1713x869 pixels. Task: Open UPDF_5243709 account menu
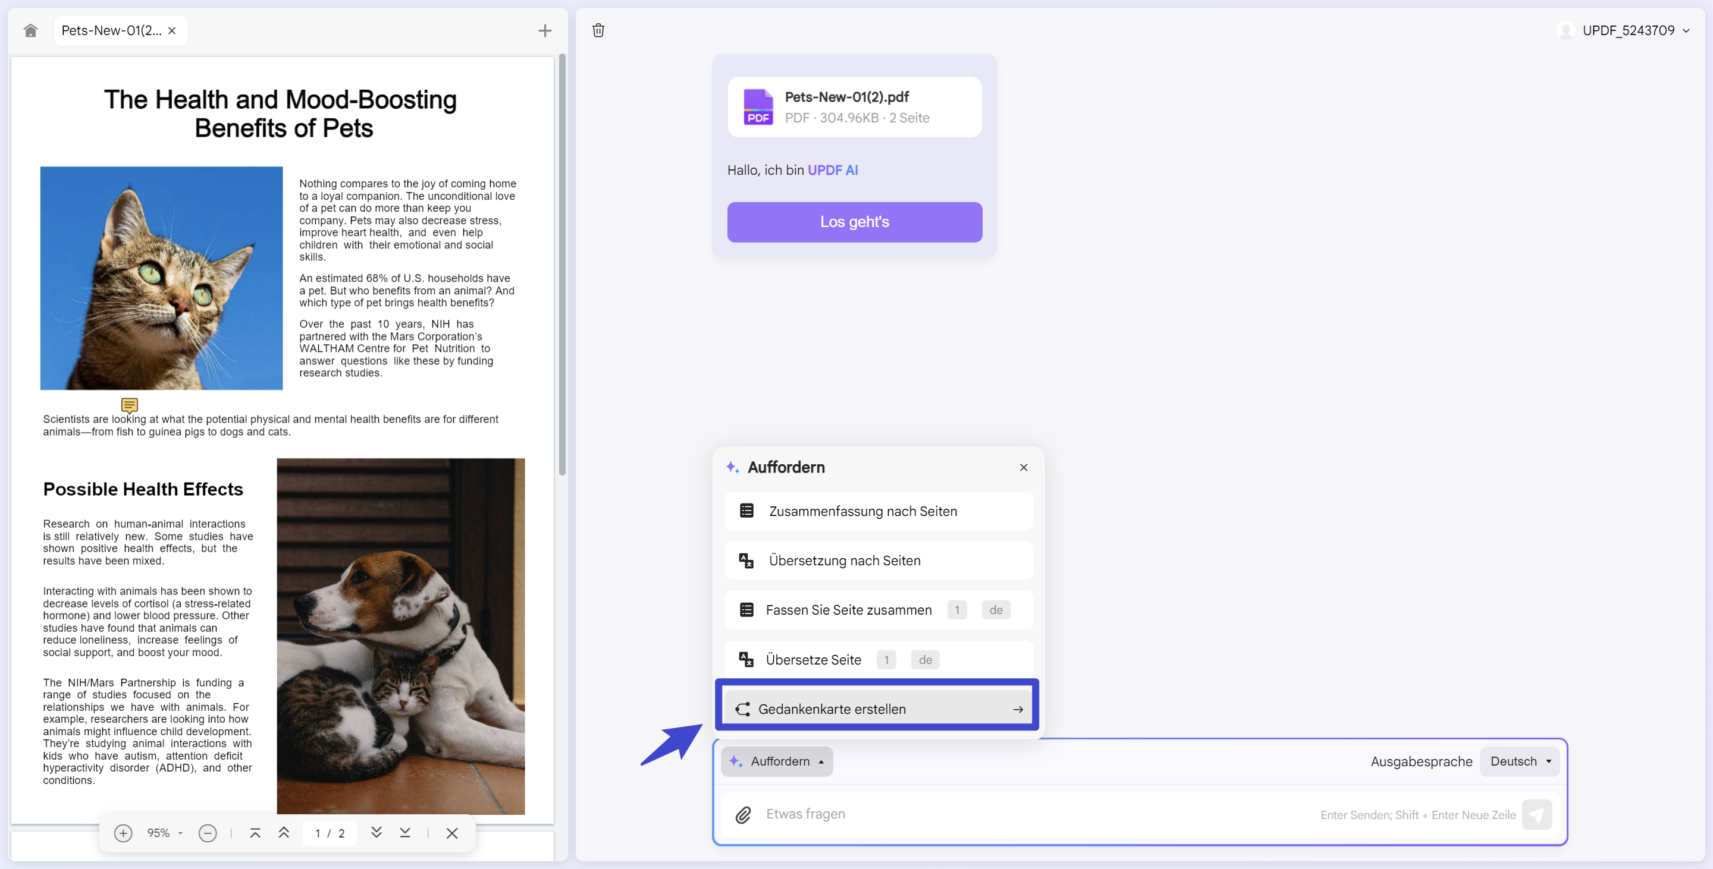point(1627,30)
